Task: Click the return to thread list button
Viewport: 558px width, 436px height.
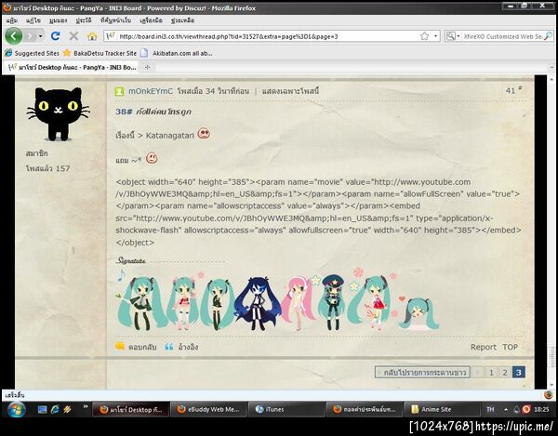Action: pyautogui.click(x=422, y=373)
